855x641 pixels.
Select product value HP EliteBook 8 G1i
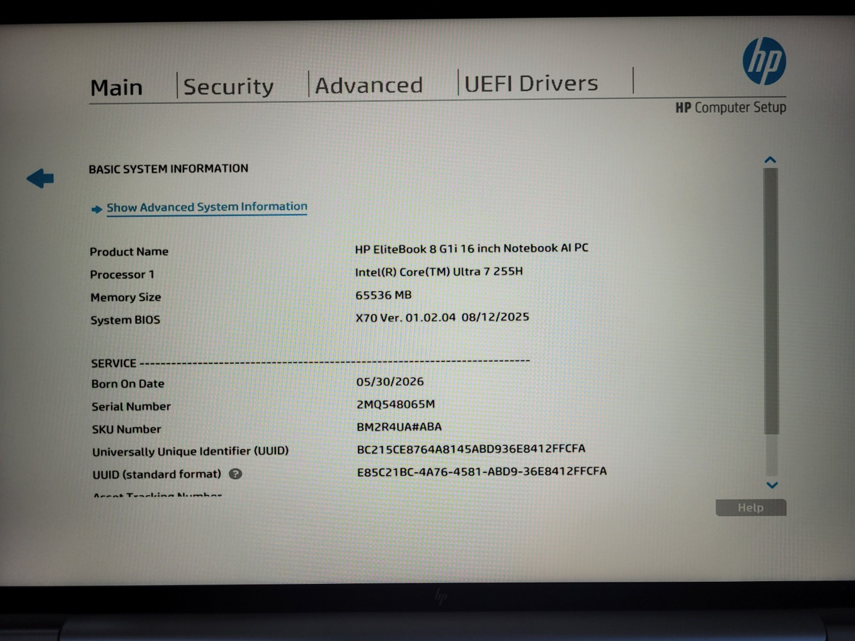pos(471,248)
